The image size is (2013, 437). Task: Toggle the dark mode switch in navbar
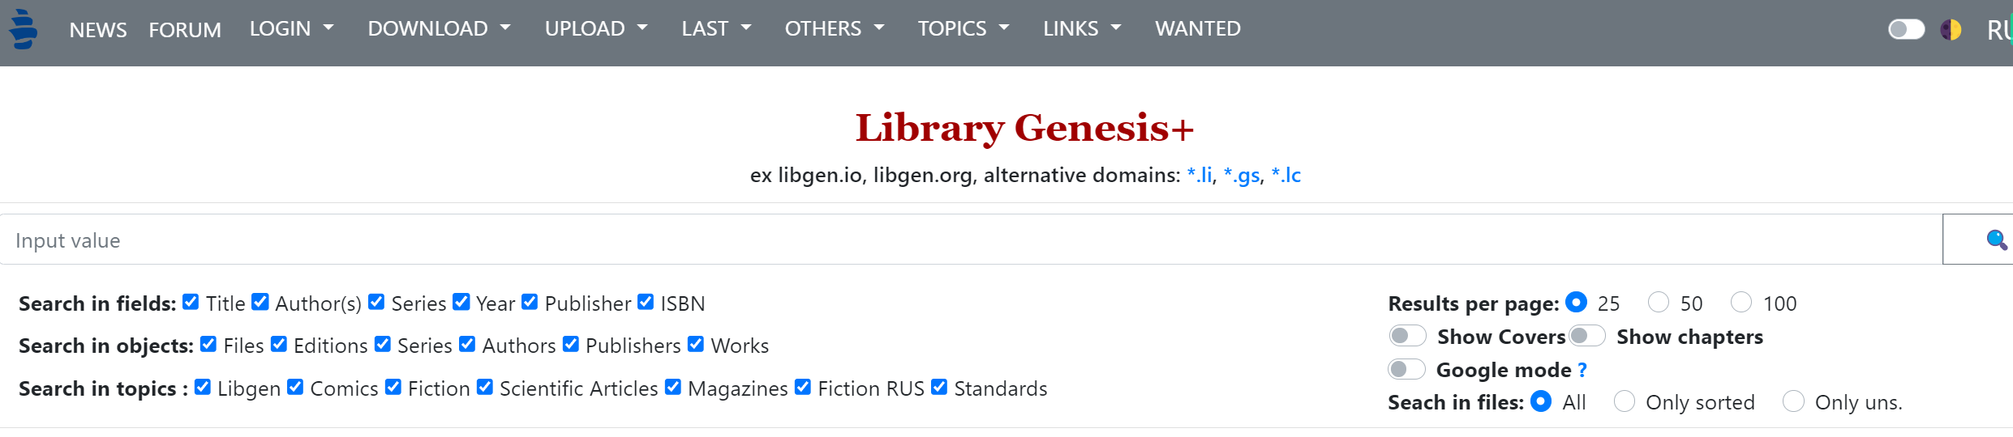coord(1906,30)
